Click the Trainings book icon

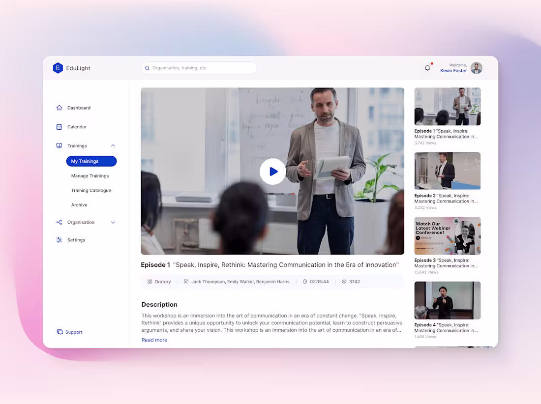click(x=59, y=145)
